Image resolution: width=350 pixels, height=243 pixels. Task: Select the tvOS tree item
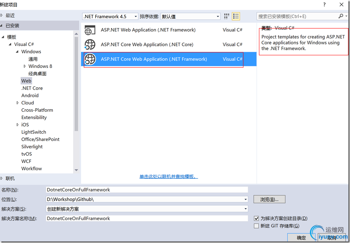(x=26, y=154)
